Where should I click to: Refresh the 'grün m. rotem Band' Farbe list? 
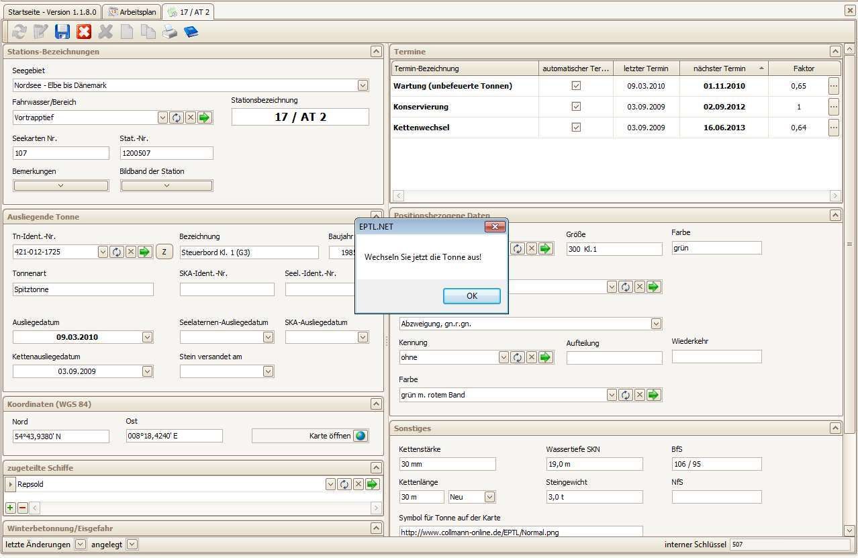[625, 395]
